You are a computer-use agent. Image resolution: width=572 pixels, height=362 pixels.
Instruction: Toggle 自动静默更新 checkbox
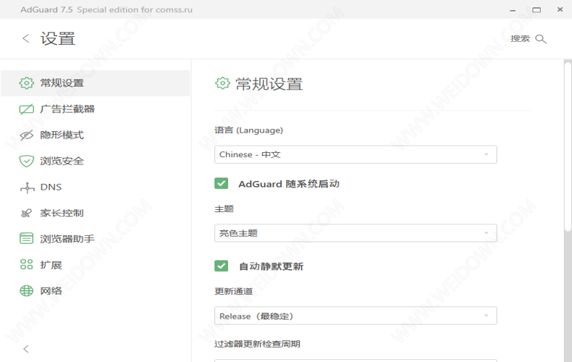pos(222,266)
